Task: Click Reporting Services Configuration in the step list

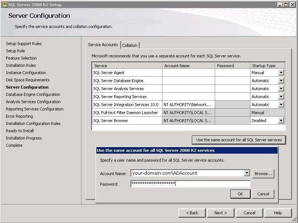Action: 35,109
